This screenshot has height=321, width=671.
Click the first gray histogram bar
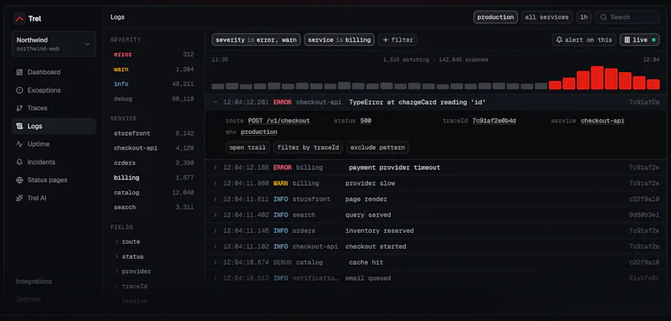[218, 86]
